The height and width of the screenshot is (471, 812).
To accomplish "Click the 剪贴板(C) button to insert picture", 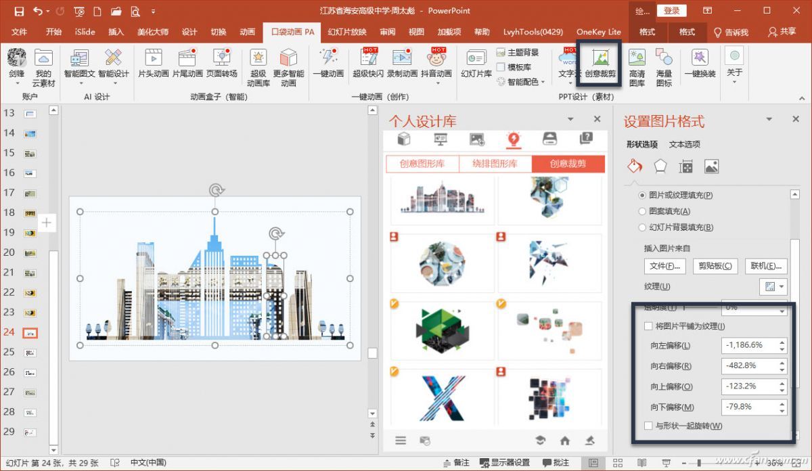I will pyautogui.click(x=715, y=266).
